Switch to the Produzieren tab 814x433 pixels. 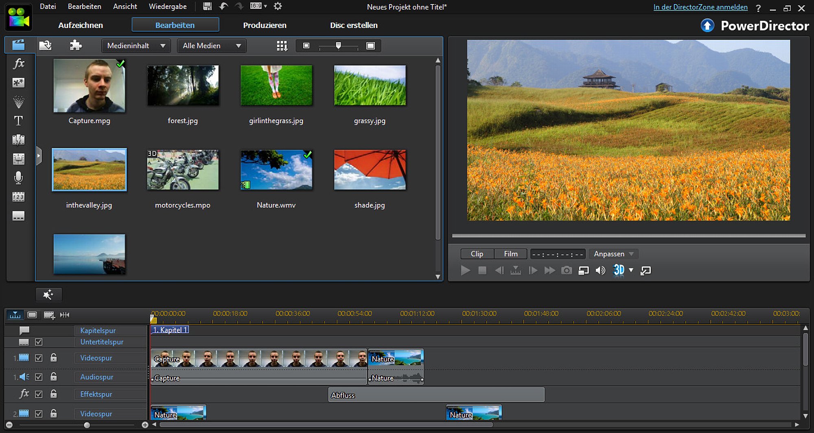click(265, 25)
